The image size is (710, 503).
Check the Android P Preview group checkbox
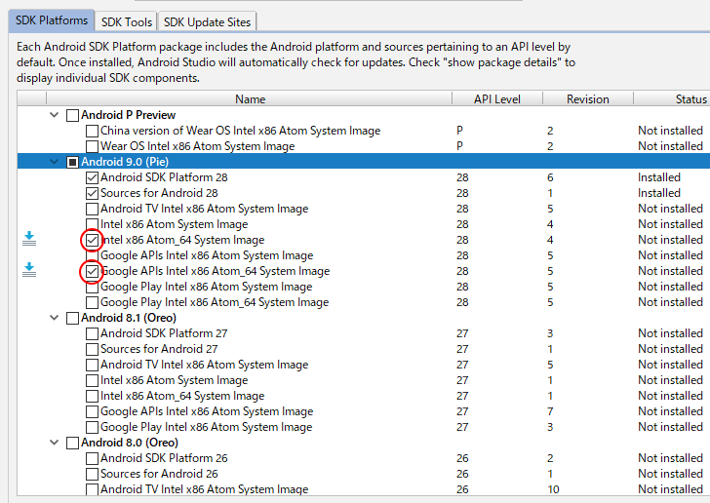(x=72, y=115)
